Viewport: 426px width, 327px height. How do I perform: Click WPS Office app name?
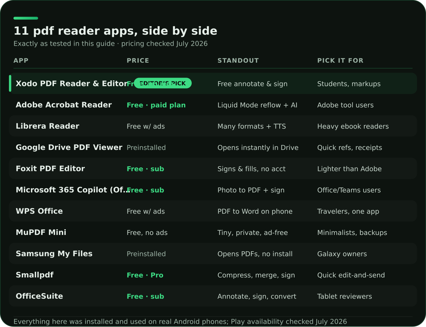point(39,211)
